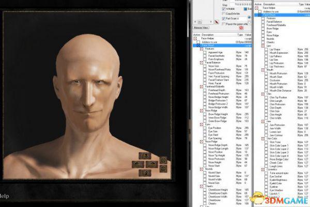Collapse the Mouth group in right table
Image resolution: width=310 pixels, height=207 pixels.
point(263,70)
